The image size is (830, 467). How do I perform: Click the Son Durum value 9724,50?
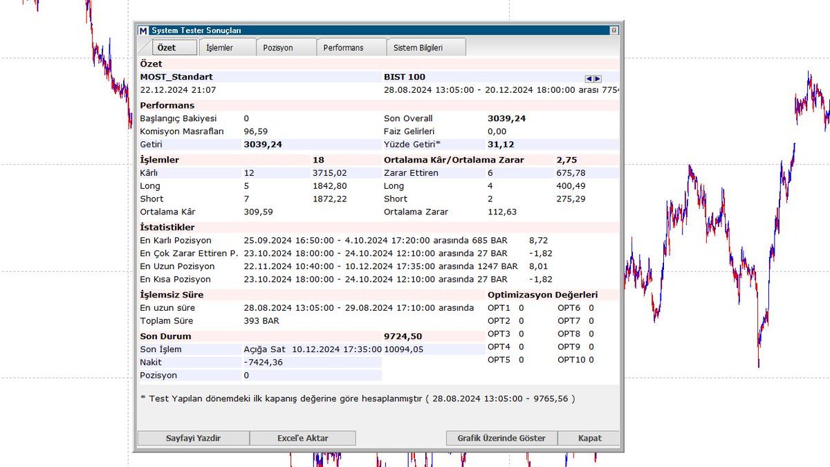coord(403,337)
